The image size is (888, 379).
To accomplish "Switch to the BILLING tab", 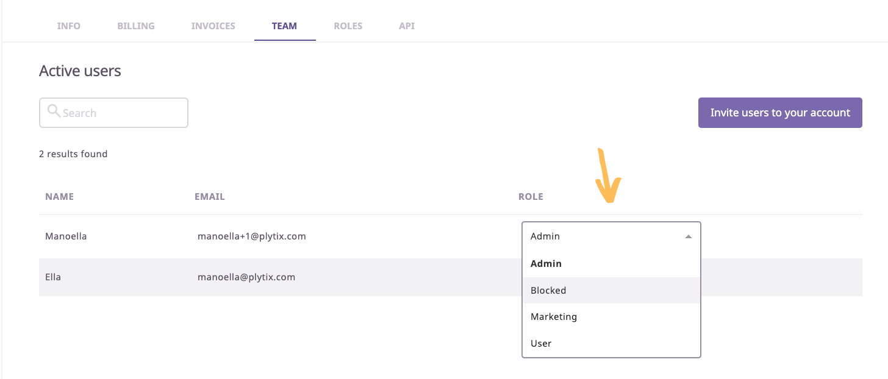I will 136,26.
